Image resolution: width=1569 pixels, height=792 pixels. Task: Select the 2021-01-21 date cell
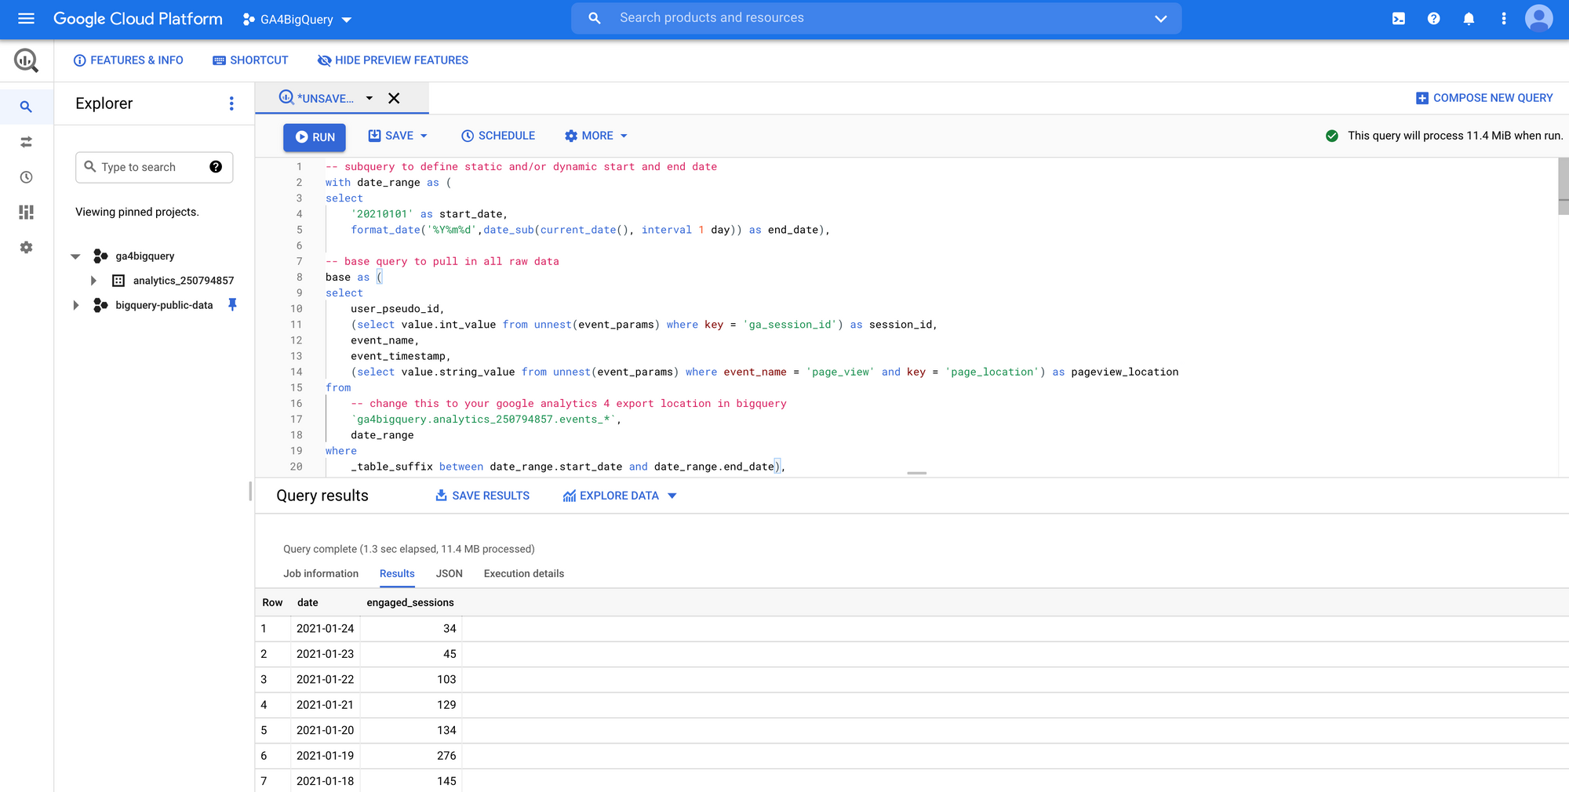coord(326,705)
